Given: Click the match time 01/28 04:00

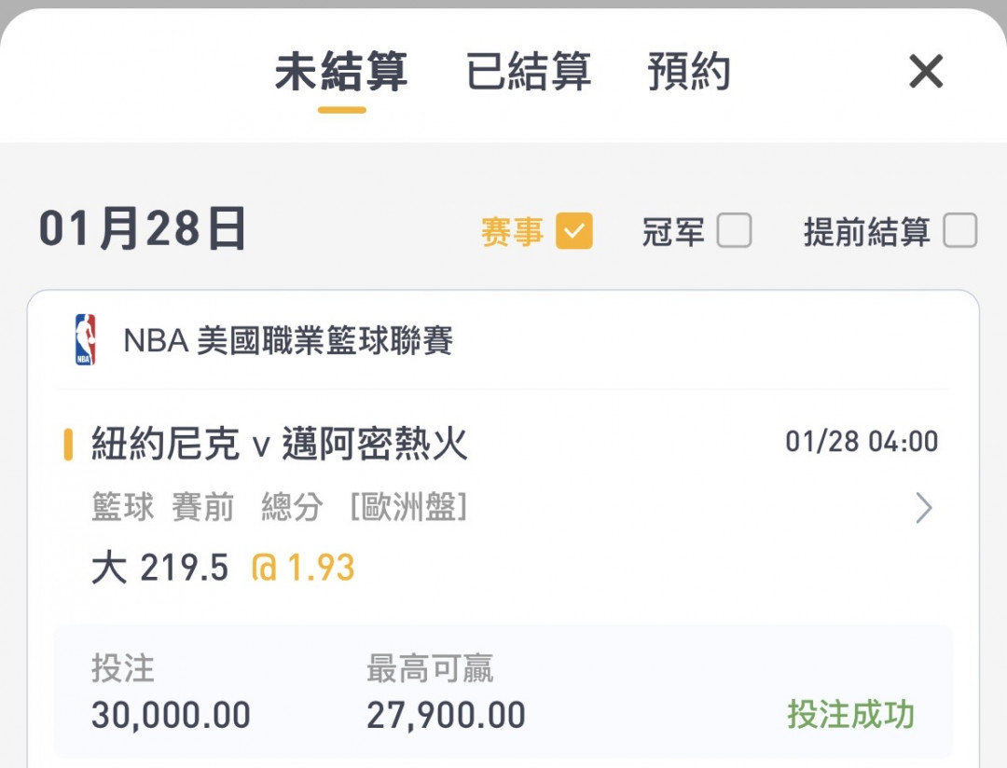Looking at the screenshot, I should (862, 442).
